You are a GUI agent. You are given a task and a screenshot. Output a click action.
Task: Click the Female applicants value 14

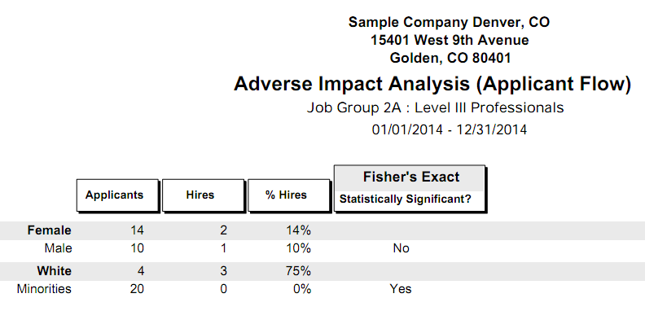coord(136,230)
